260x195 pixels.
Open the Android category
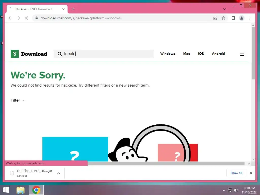pyautogui.click(x=218, y=54)
